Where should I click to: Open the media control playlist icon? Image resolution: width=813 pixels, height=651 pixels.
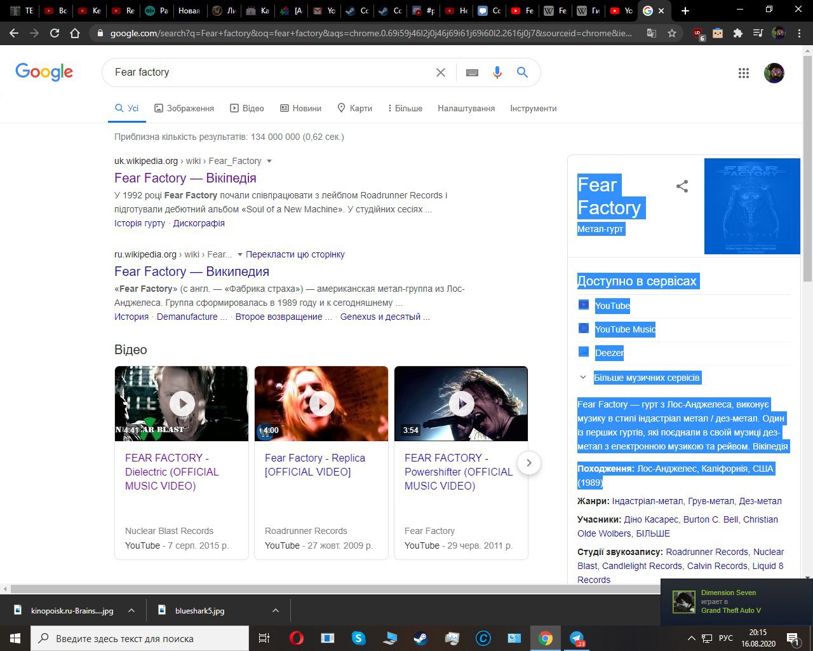[758, 33]
